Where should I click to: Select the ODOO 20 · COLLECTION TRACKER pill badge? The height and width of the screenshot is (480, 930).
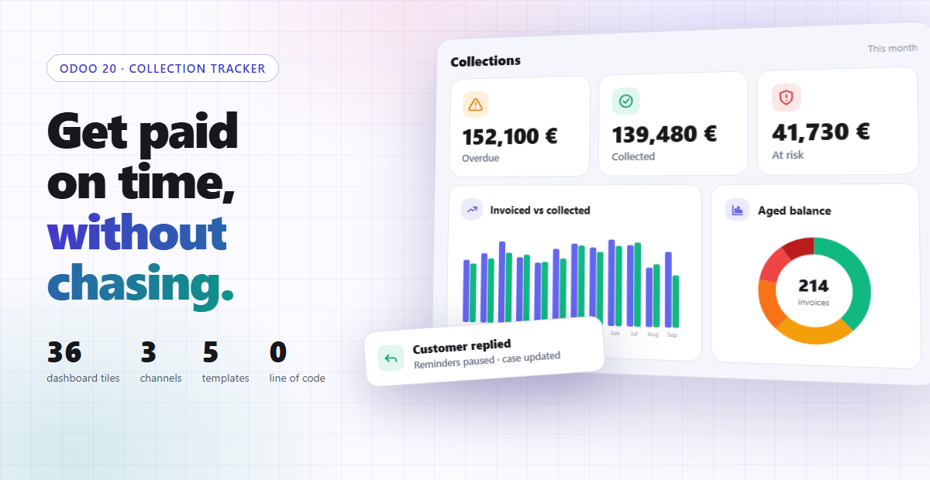tap(163, 68)
